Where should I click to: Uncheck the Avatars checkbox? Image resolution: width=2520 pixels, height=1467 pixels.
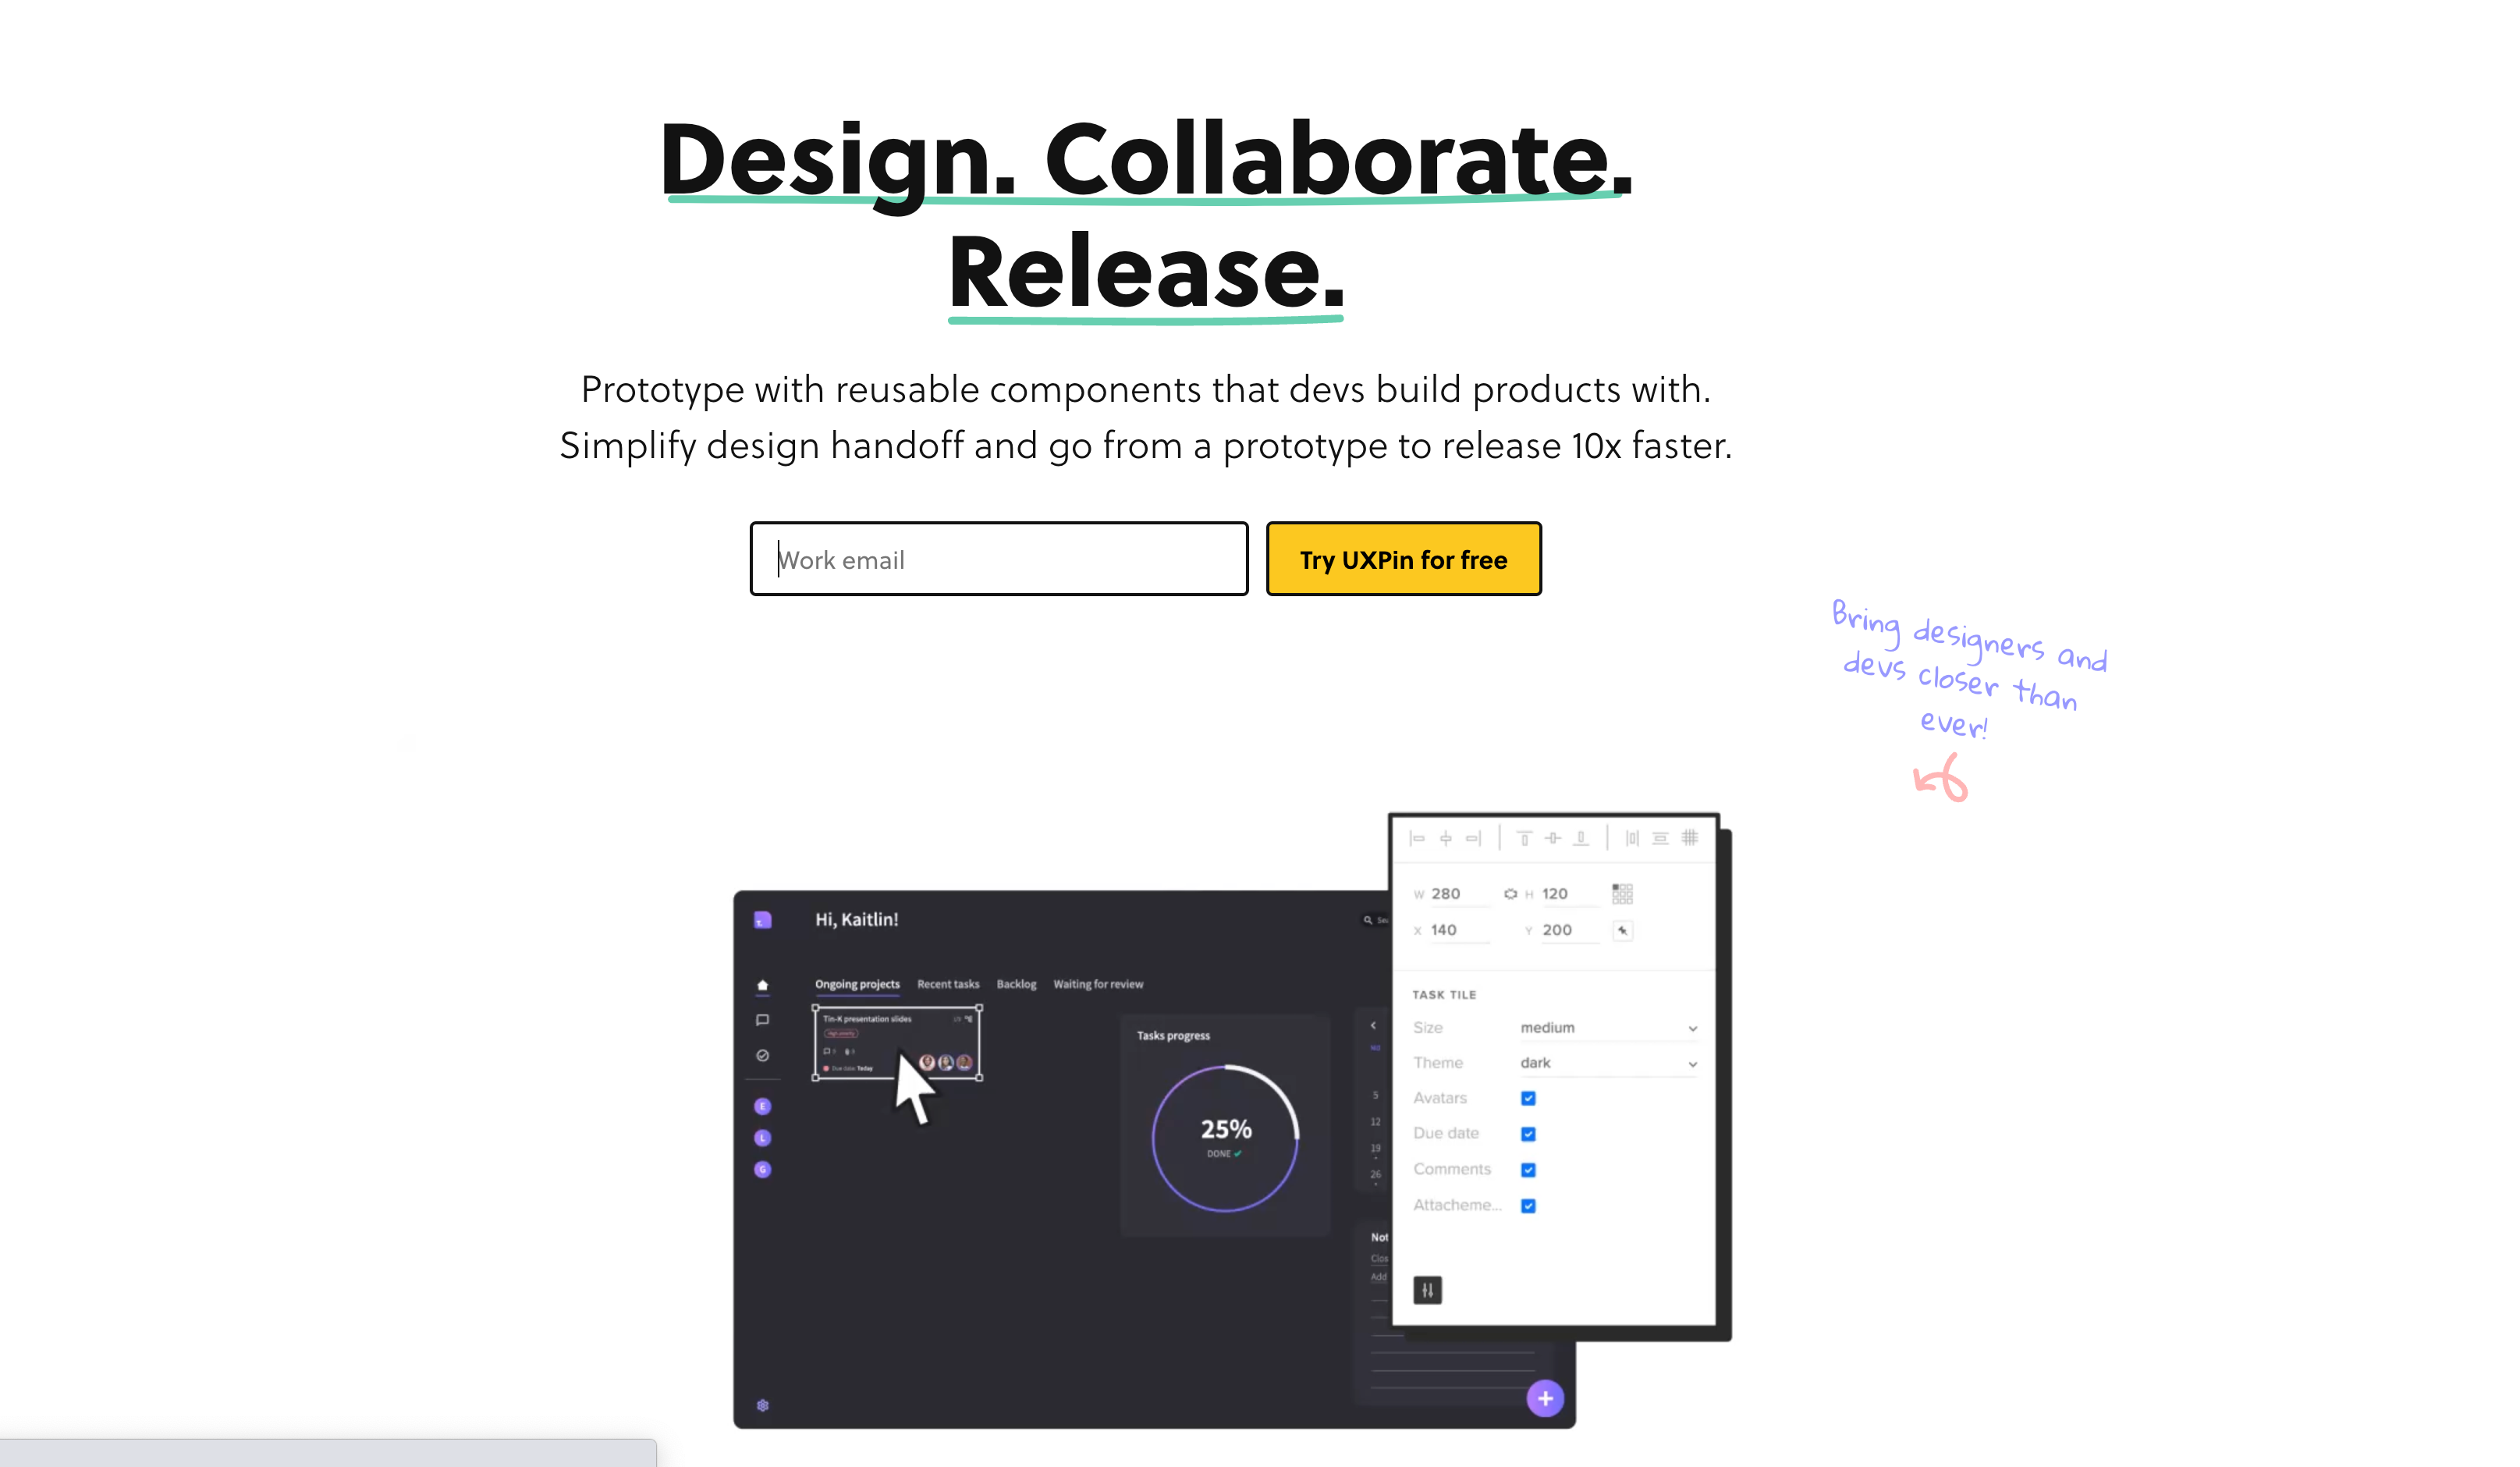(1528, 1099)
